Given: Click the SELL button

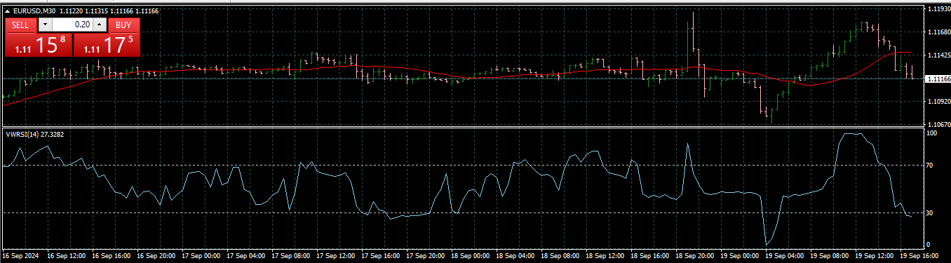Looking at the screenshot, I should tap(21, 25).
